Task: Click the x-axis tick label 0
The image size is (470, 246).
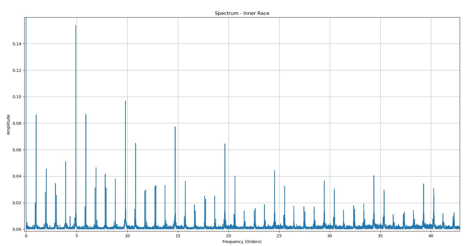Action: tap(26, 235)
